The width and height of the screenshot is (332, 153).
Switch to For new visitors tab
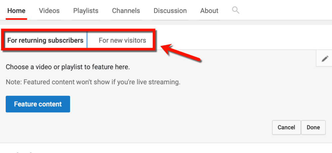[x=123, y=40]
